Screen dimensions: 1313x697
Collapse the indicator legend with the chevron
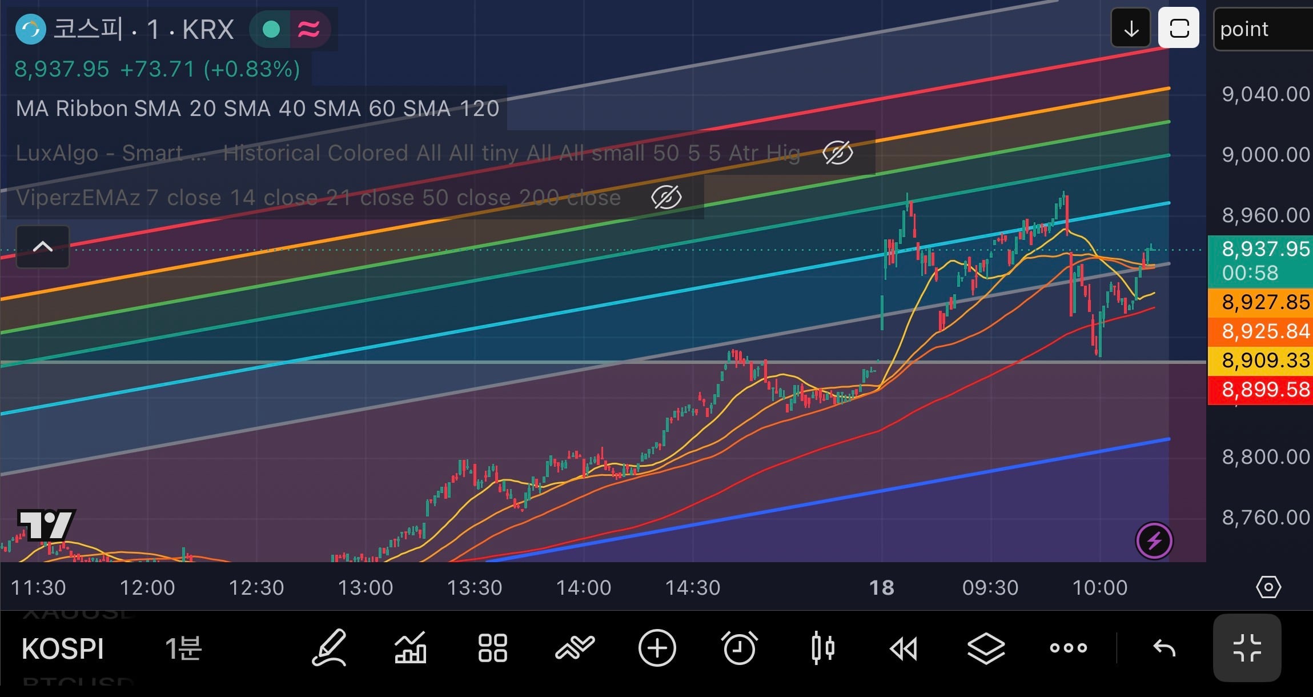point(43,247)
